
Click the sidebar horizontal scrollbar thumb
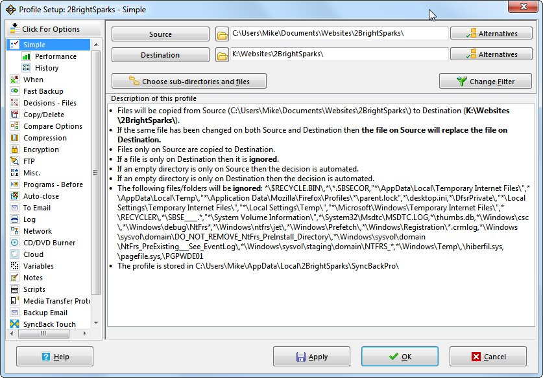[43, 333]
